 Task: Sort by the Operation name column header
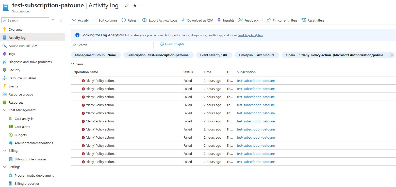click(86, 72)
